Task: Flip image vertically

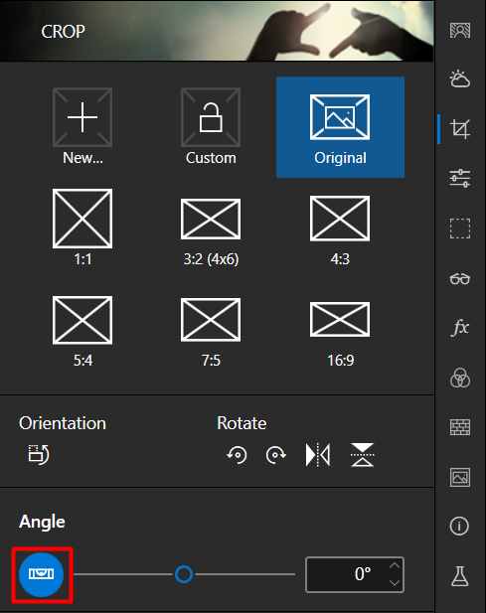Action: 363,455
